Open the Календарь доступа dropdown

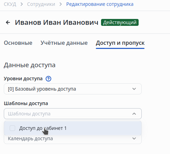pyautogui.click(x=73, y=139)
